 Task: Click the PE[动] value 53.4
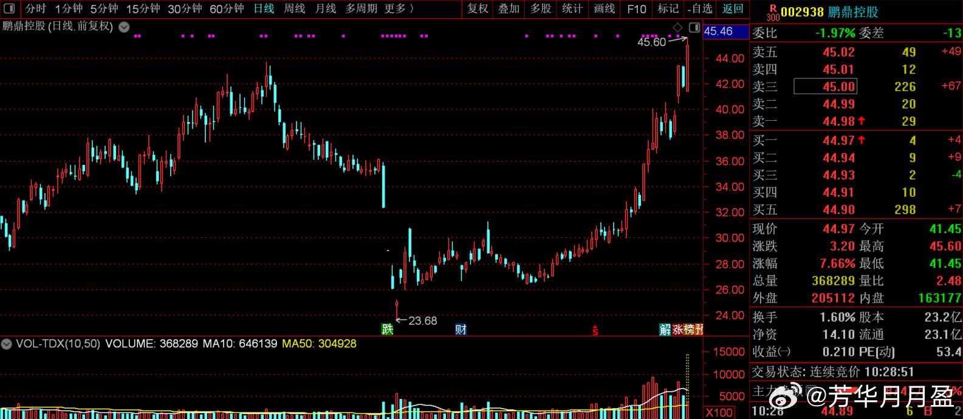[x=950, y=352]
